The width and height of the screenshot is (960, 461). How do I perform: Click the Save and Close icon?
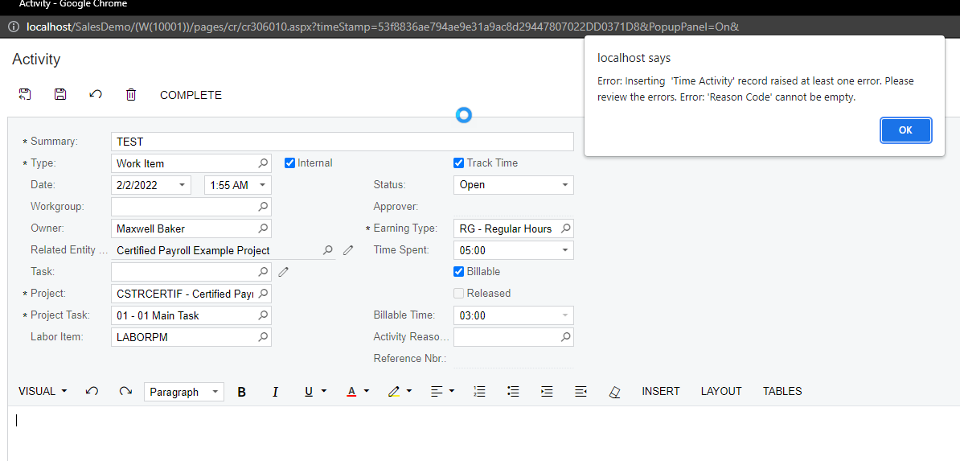(x=24, y=94)
